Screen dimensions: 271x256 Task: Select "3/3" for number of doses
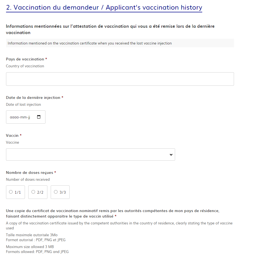56,192
